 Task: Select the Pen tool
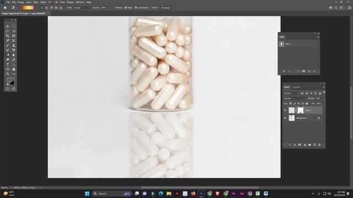[14, 60]
